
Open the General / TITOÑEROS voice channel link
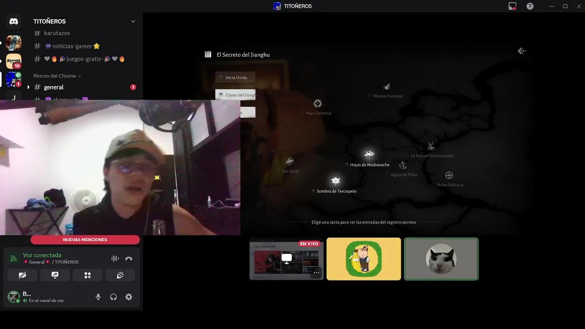(x=51, y=262)
